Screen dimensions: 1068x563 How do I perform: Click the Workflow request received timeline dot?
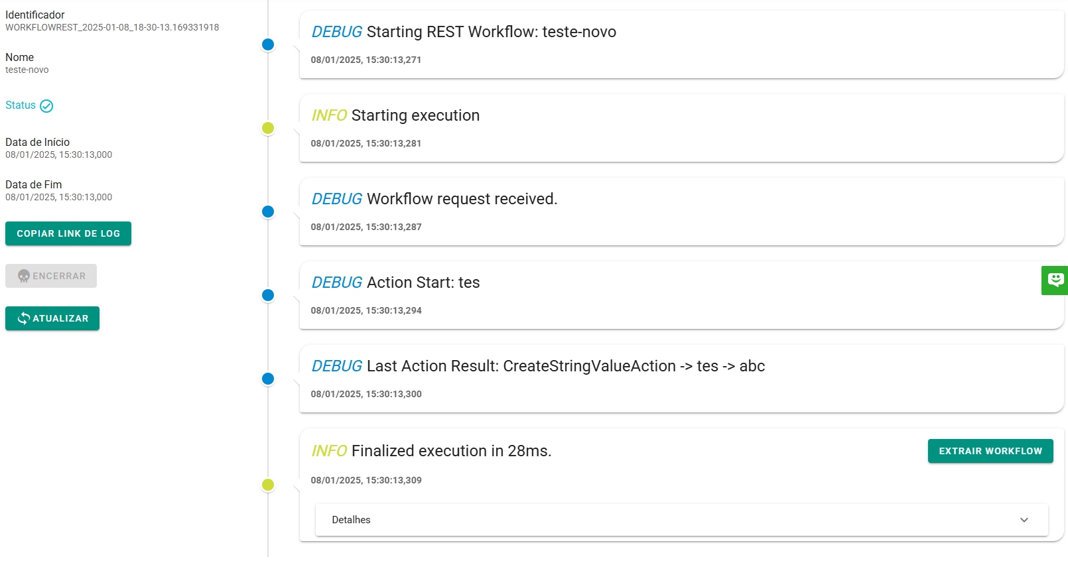[x=268, y=212]
